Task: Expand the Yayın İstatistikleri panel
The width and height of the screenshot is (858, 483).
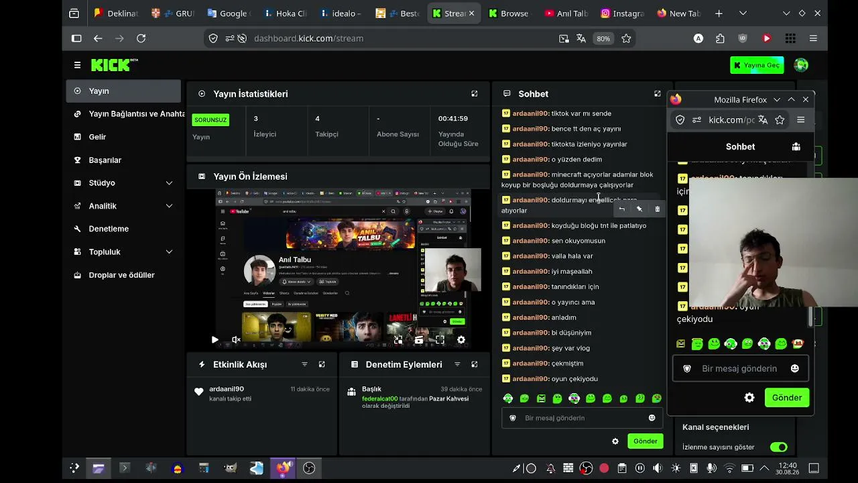Action: pyautogui.click(x=475, y=94)
